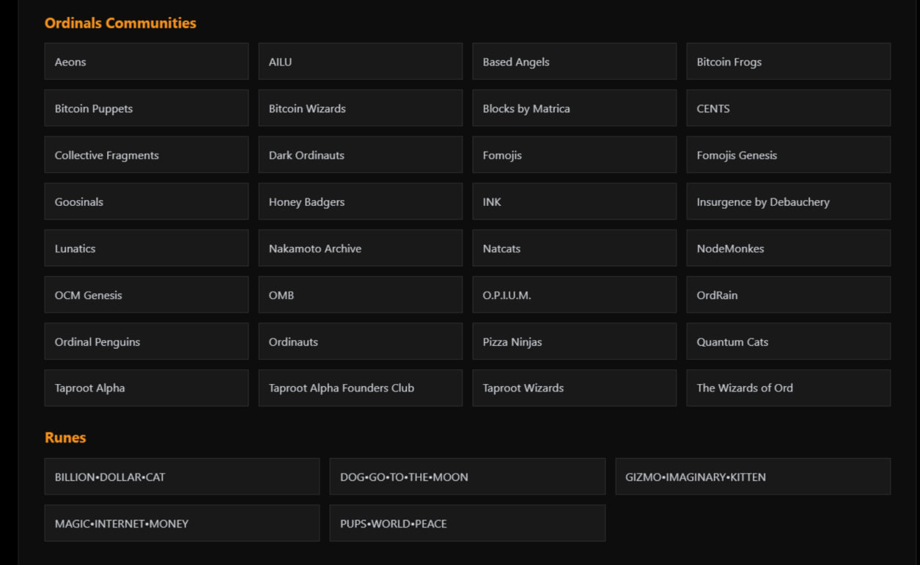The height and width of the screenshot is (565, 920).
Task: Open PUPS•WORLD•PEACE rune
Action: pos(468,523)
